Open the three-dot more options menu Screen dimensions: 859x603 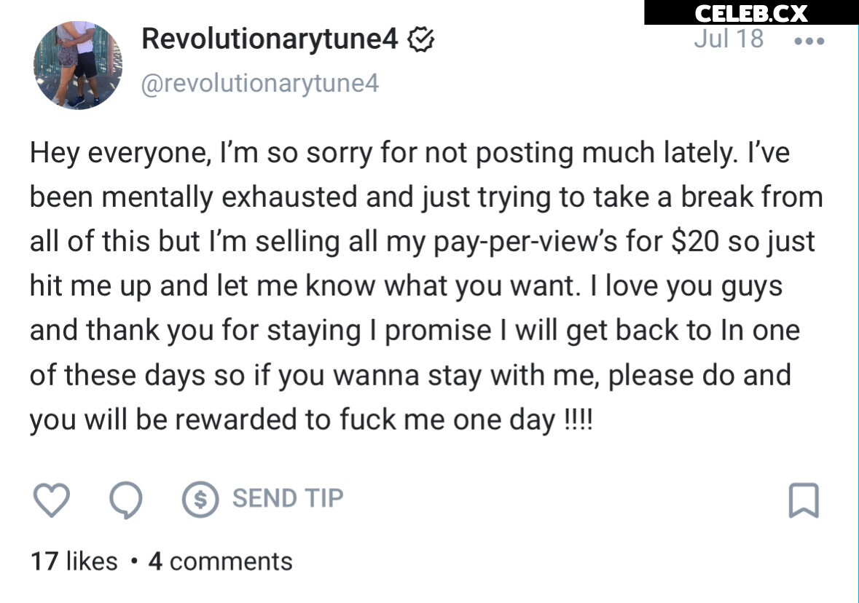pos(809,41)
